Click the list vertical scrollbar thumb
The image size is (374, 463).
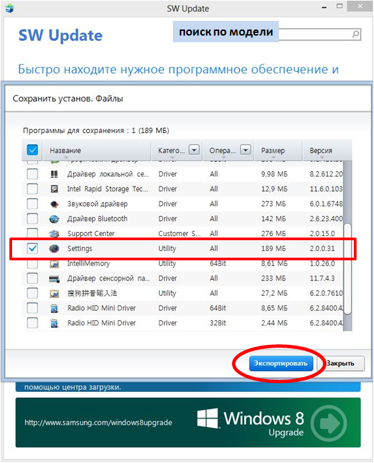(348, 268)
